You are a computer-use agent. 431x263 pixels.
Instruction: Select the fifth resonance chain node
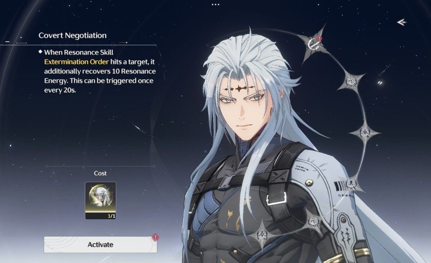(x=313, y=221)
